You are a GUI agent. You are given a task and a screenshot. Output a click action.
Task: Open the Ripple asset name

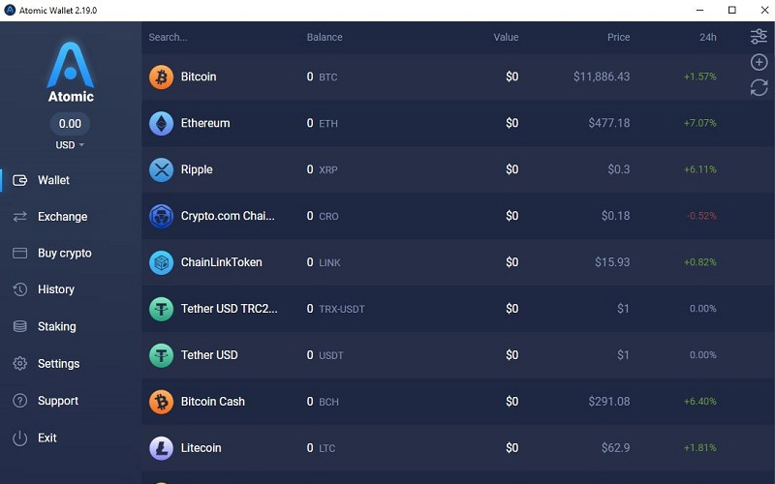click(197, 169)
